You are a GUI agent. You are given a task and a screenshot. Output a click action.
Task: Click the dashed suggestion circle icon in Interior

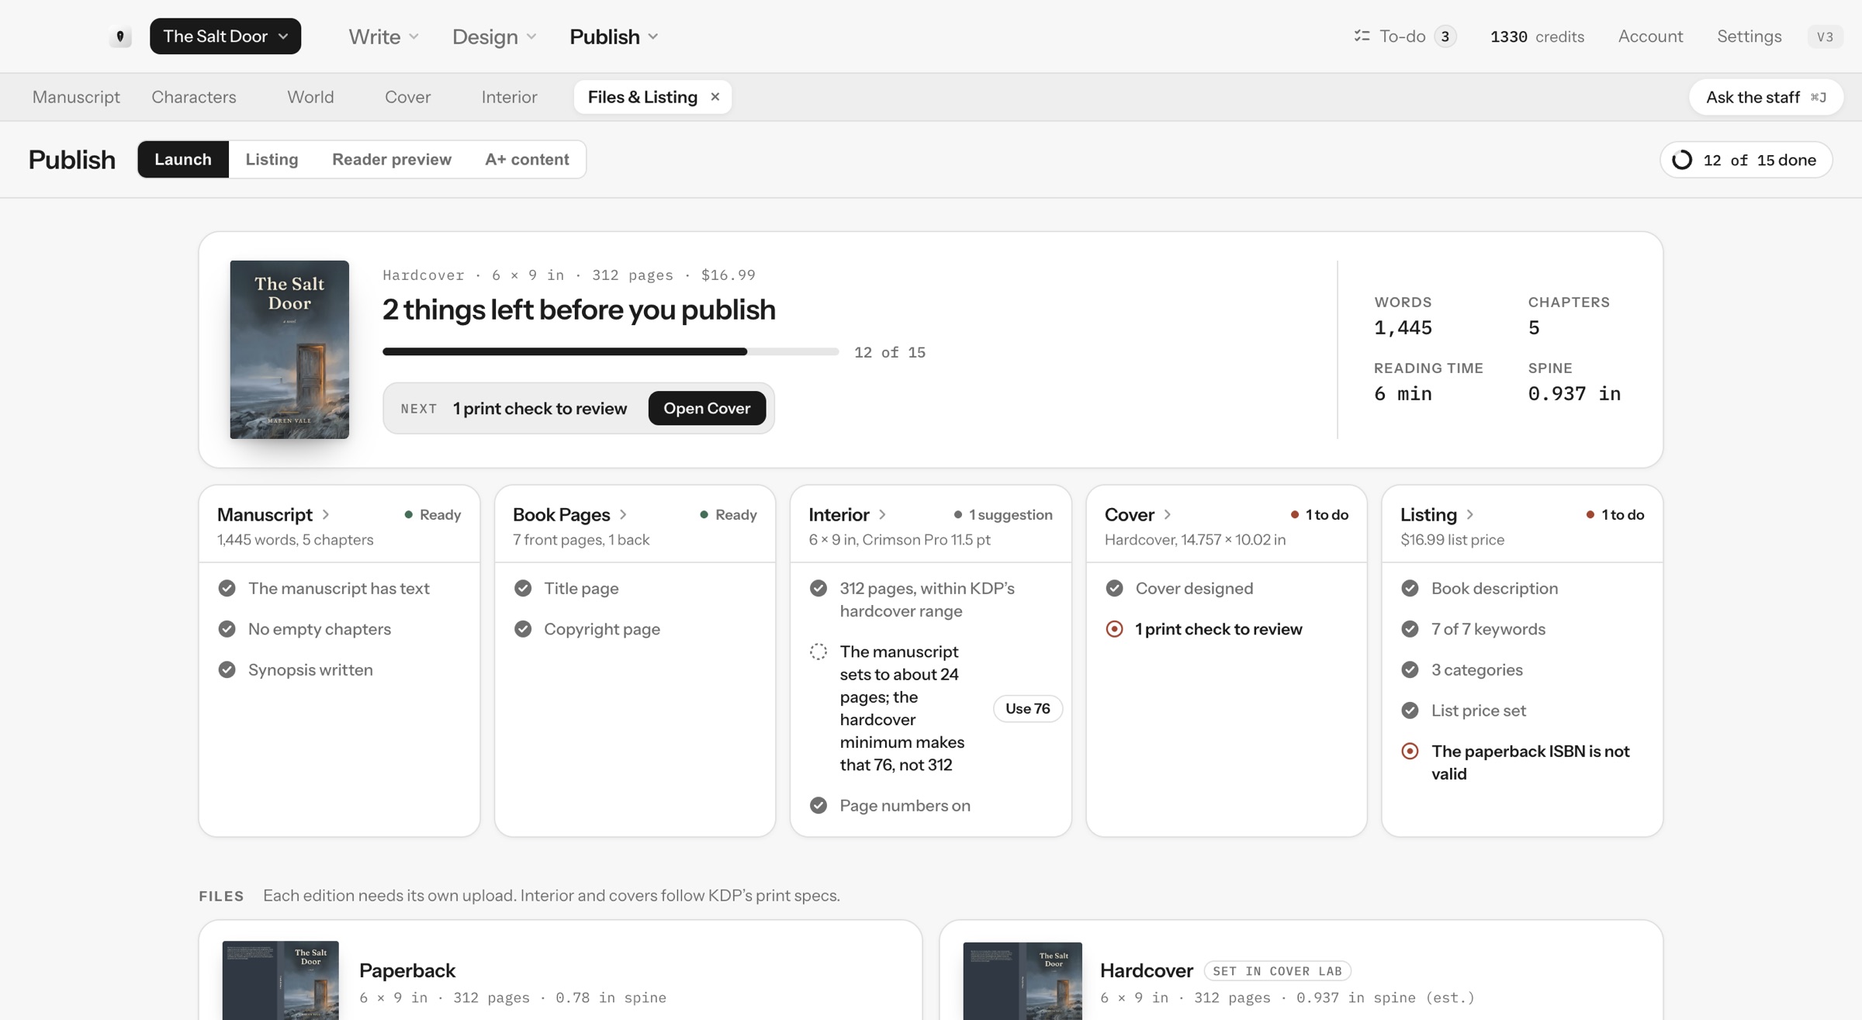pos(818,652)
